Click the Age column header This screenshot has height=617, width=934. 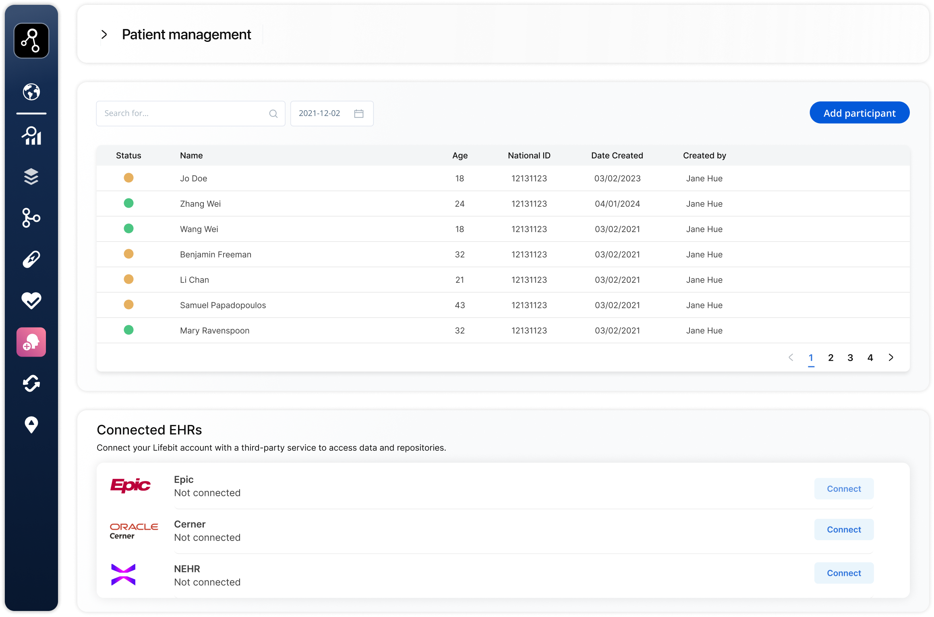point(460,155)
